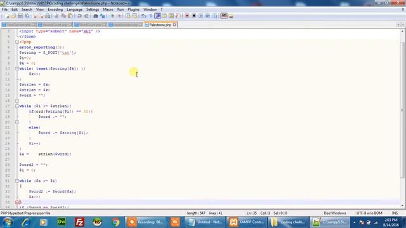Open Dreamweaver from the taskbar

62,222
